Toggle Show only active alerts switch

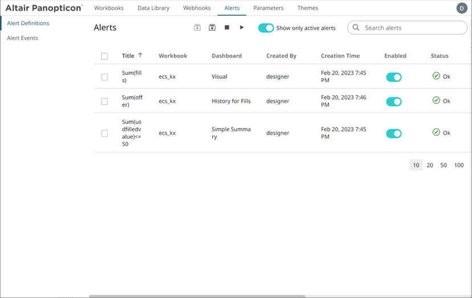pyautogui.click(x=266, y=28)
